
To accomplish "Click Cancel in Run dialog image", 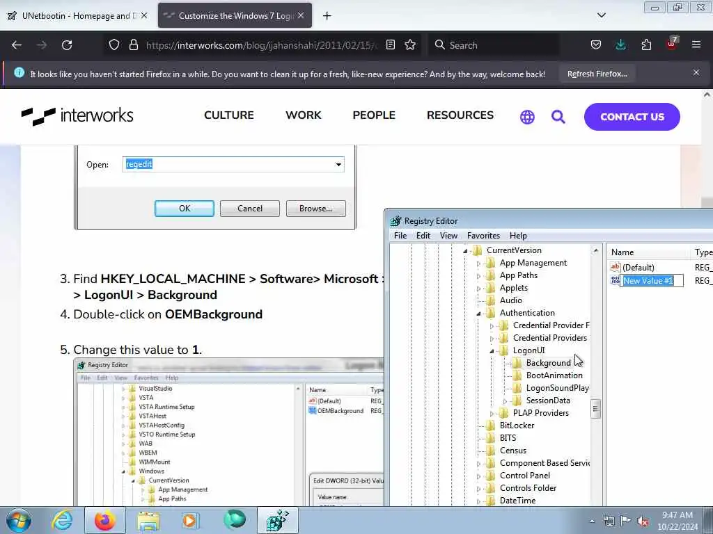I will [250, 209].
